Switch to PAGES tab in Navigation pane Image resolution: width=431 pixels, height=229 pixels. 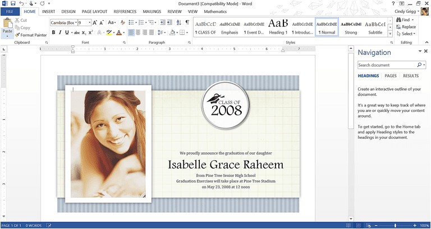pos(391,76)
